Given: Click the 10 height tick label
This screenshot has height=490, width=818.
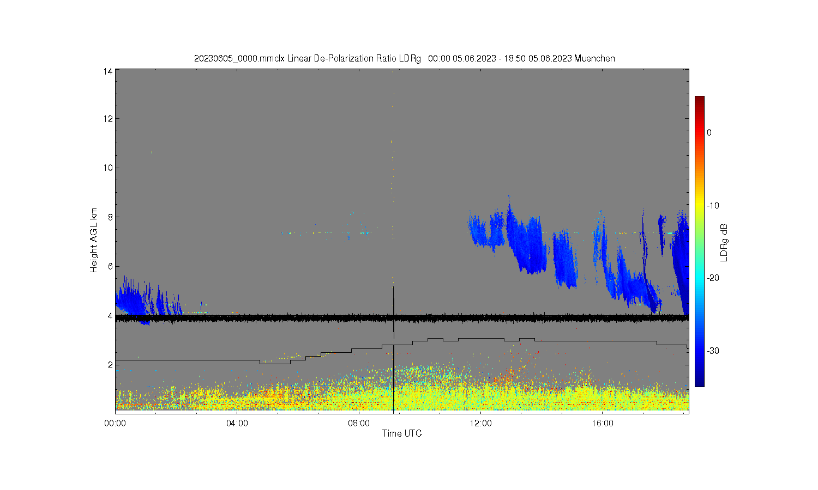Looking at the screenshot, I should 108,168.
